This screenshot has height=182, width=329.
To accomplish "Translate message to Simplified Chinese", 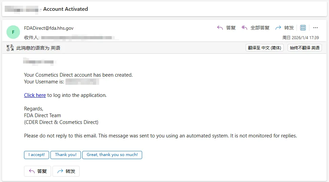I will click(264, 48).
